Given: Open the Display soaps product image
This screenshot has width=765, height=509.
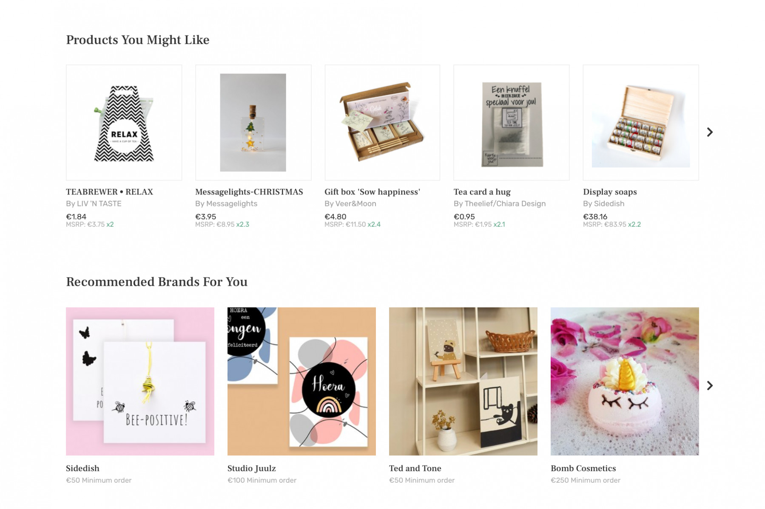Looking at the screenshot, I should click(x=640, y=123).
